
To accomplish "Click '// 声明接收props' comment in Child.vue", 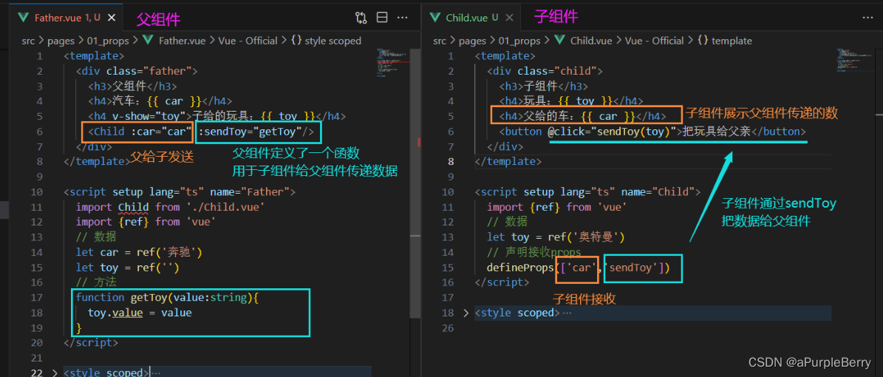I will coord(533,252).
